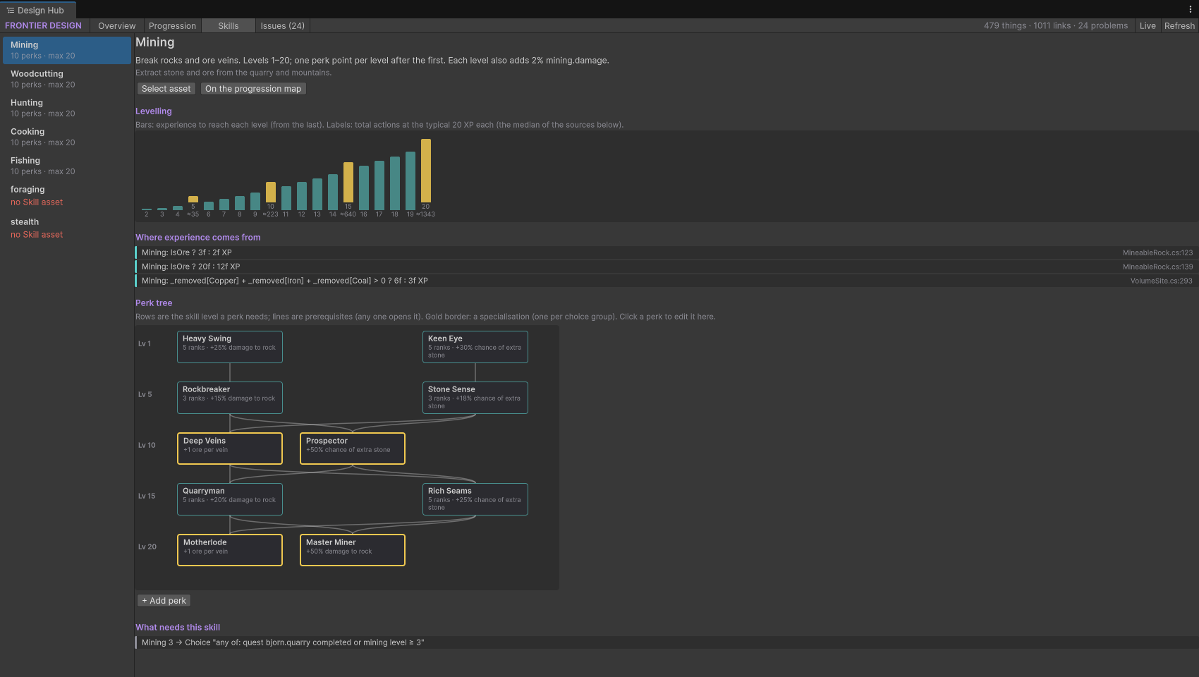Viewport: 1199px width, 677px height.
Task: Select the Fishing skill in sidebar
Action: tap(67, 166)
